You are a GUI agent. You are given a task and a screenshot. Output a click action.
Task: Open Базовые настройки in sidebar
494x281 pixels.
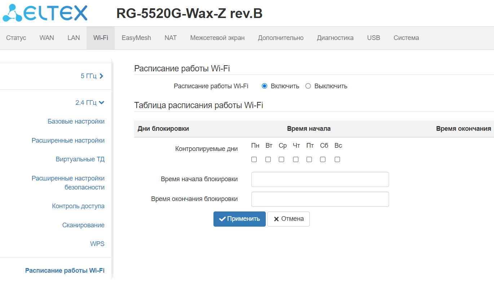click(x=76, y=121)
